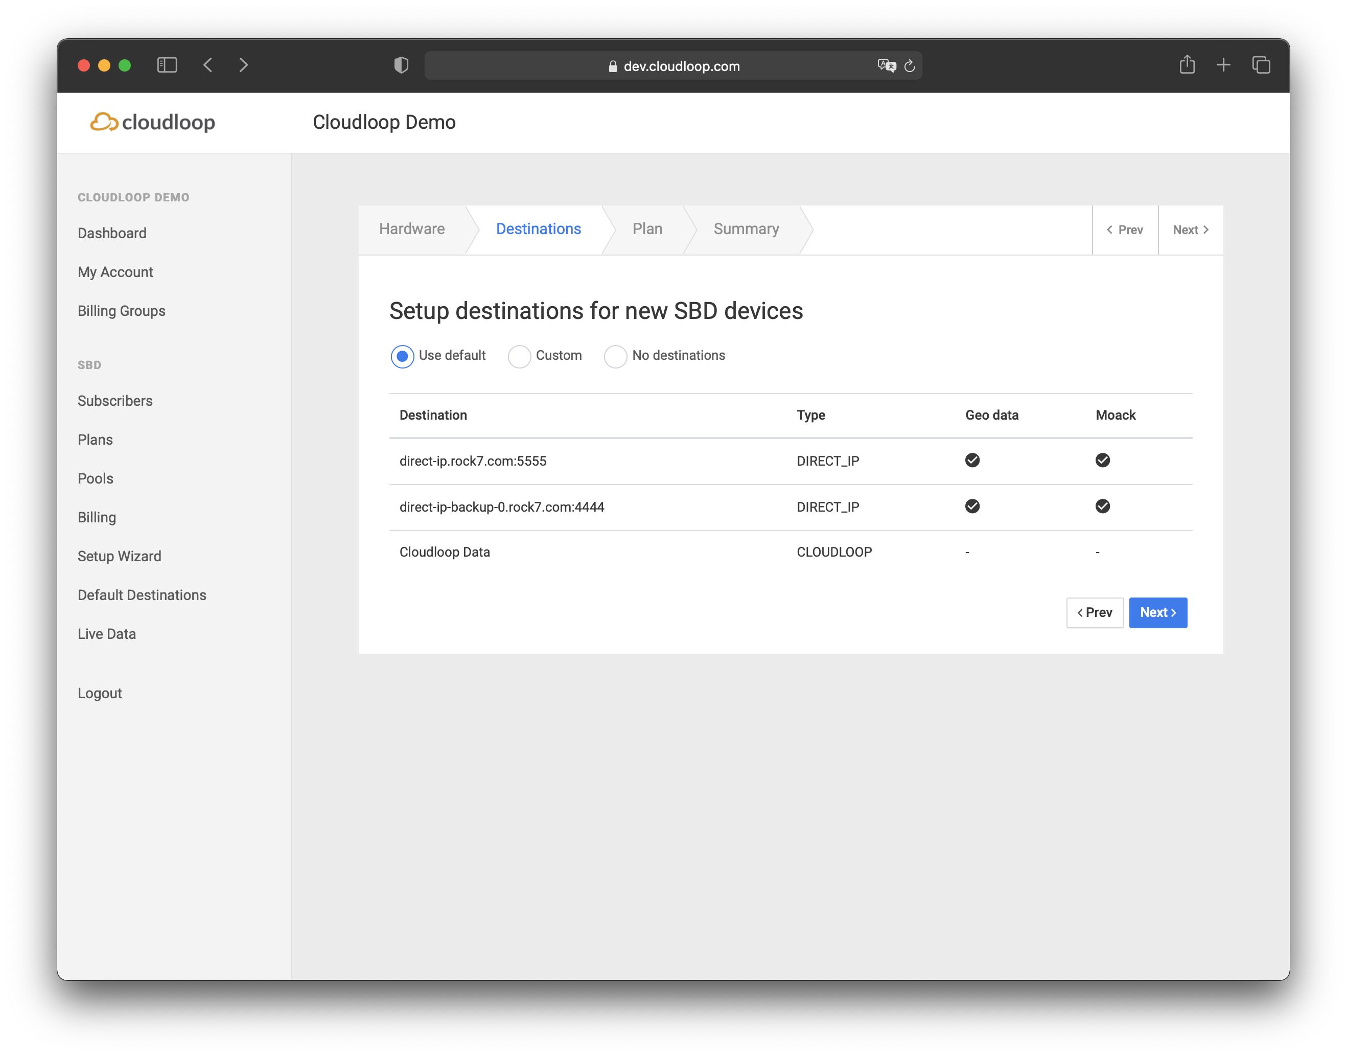The image size is (1347, 1056).
Task: Open the Share icon in toolbar
Action: pos(1186,64)
